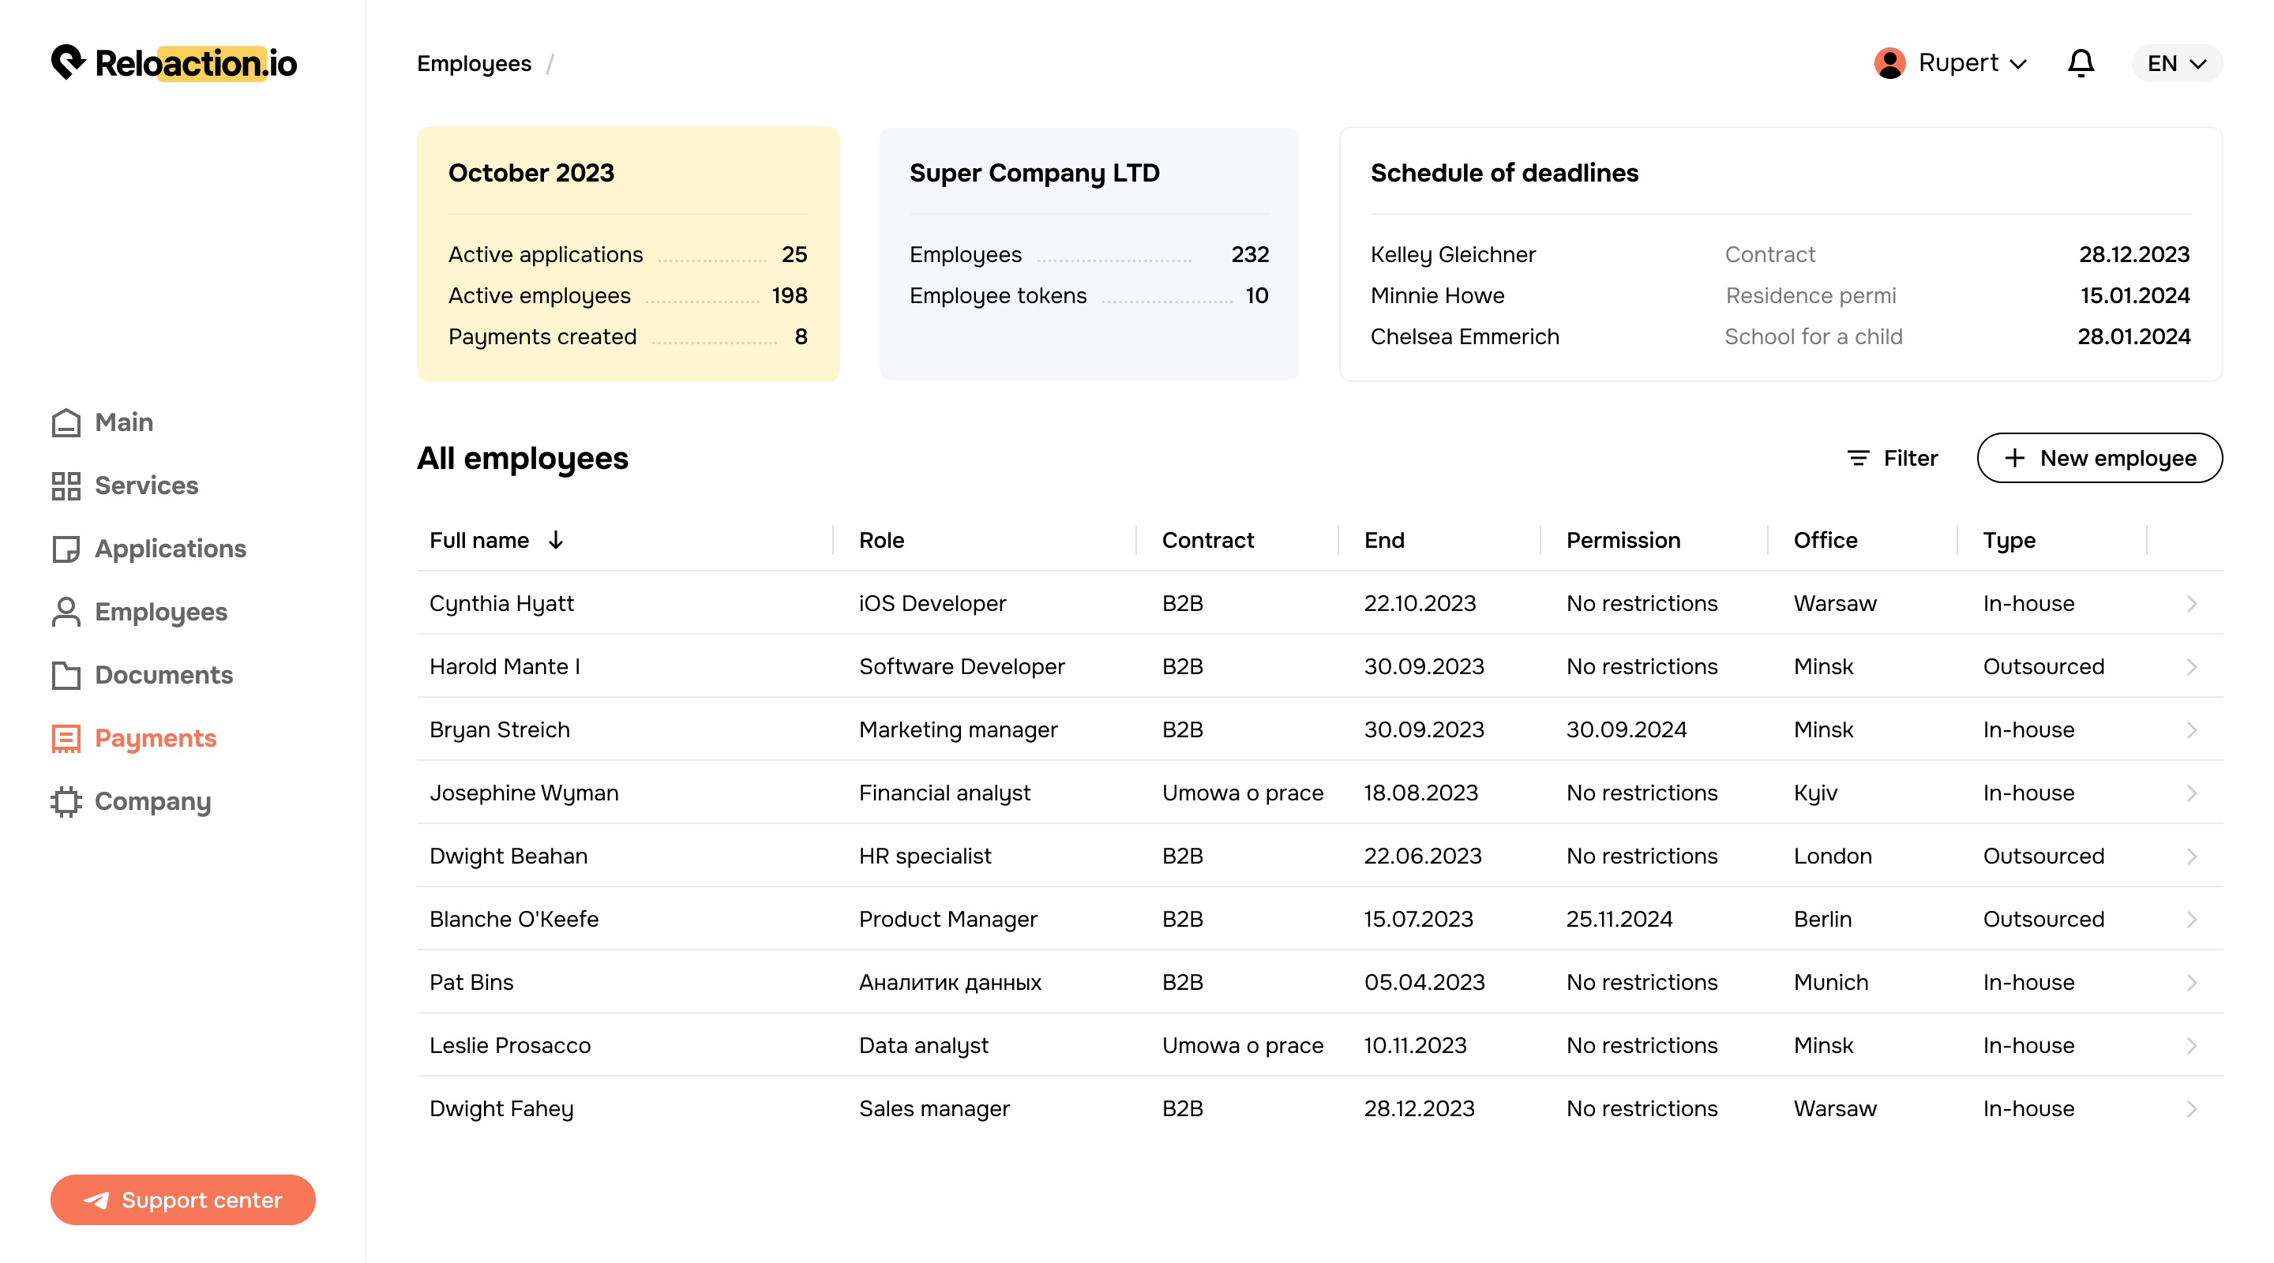Viewport: 2274px width, 1263px height.
Task: Open the Rupert user dropdown
Action: point(2018,65)
